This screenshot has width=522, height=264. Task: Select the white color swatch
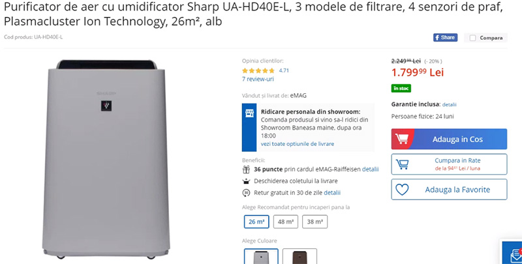pos(261,256)
